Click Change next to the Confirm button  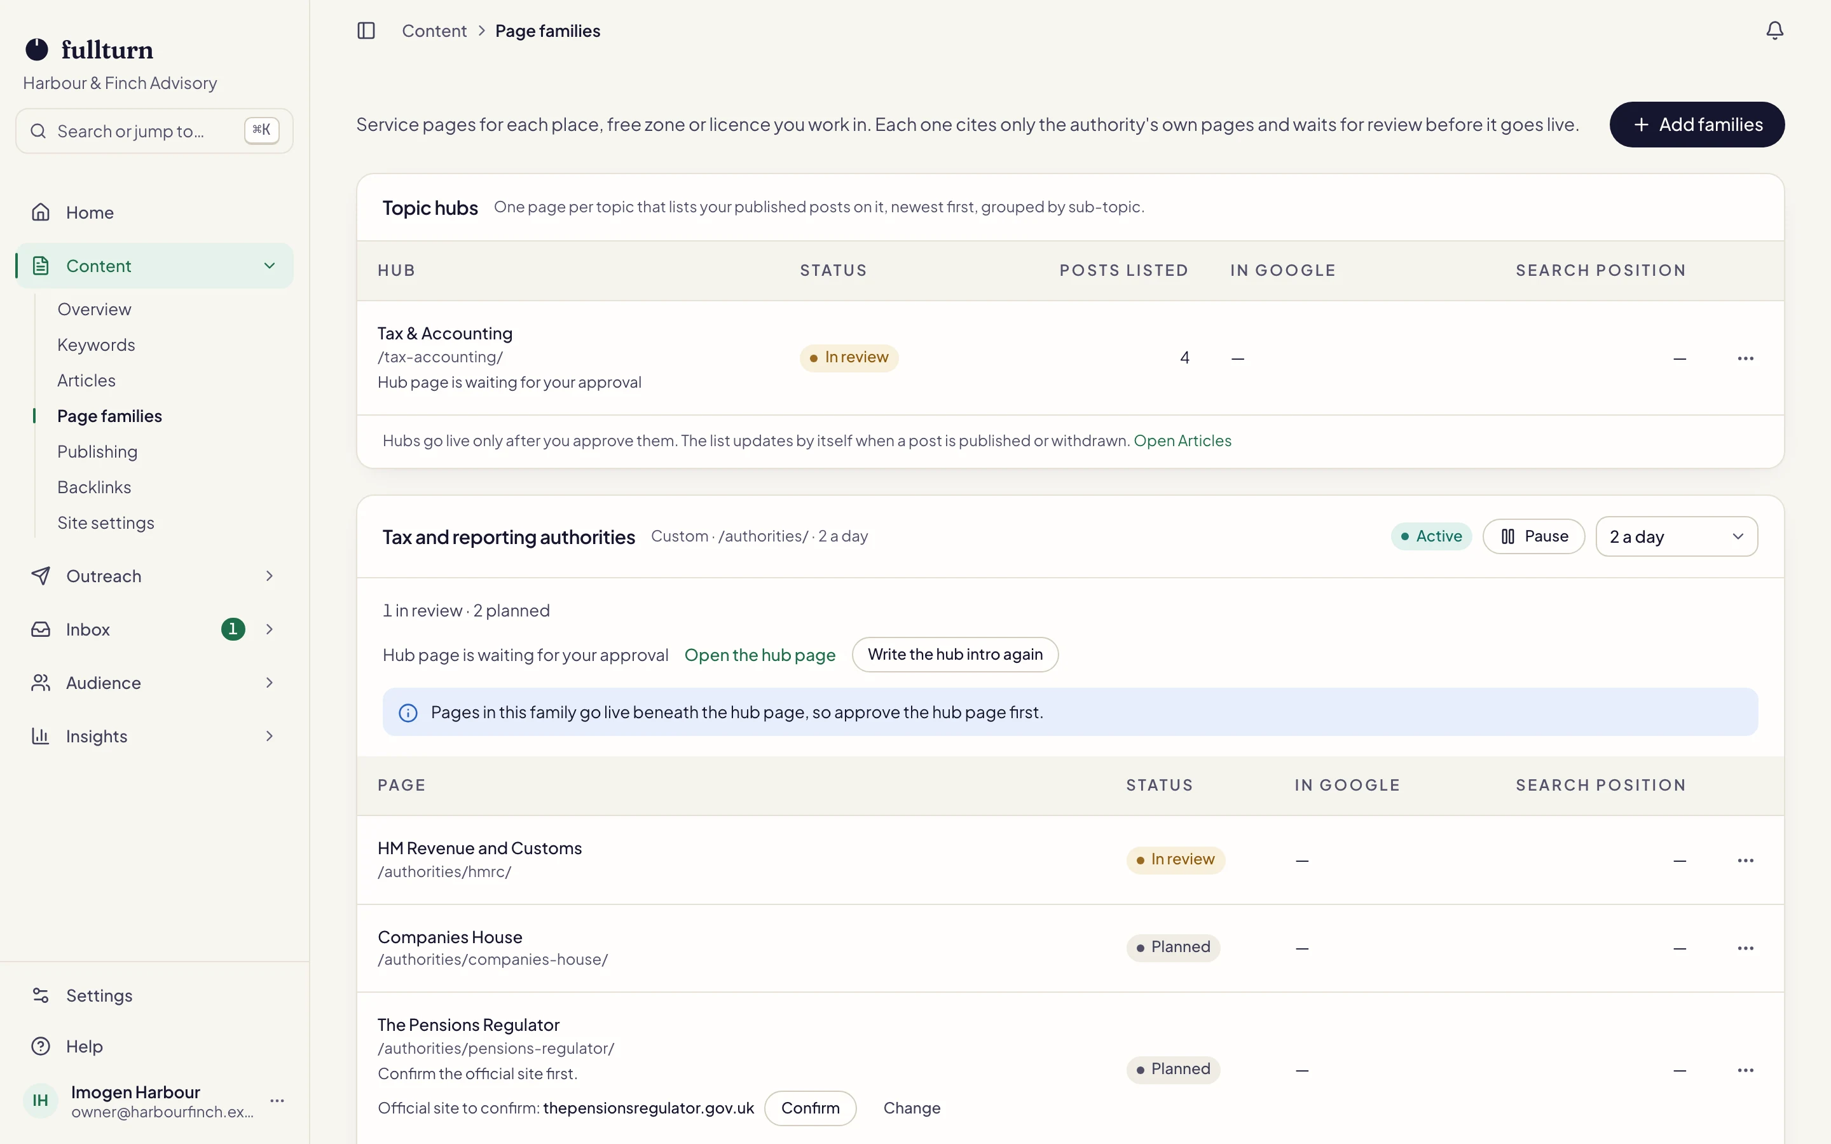tap(912, 1108)
